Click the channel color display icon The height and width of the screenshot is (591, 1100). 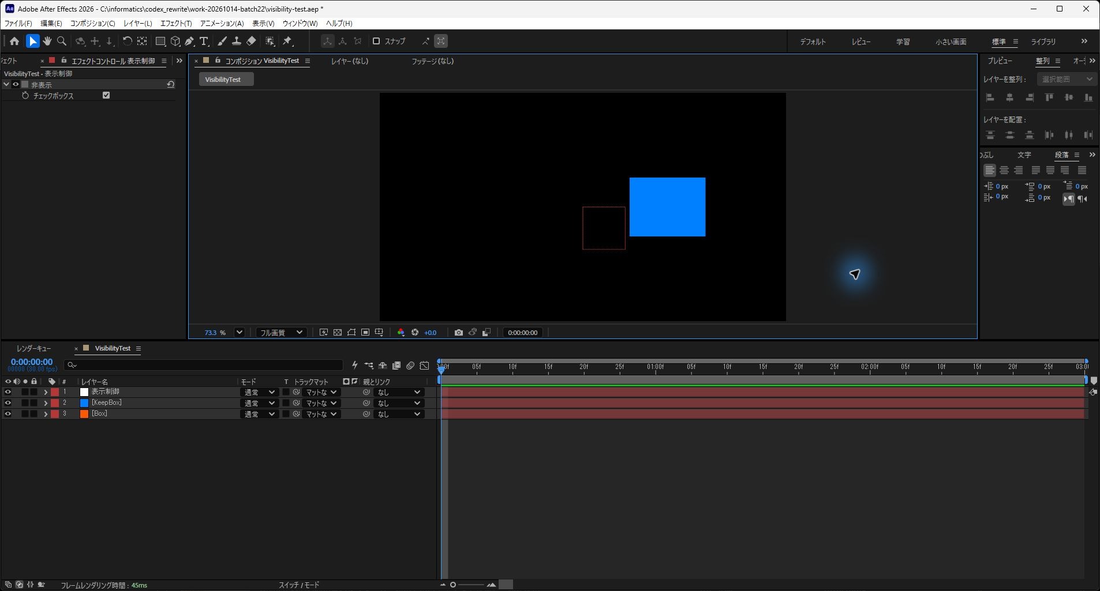click(401, 333)
